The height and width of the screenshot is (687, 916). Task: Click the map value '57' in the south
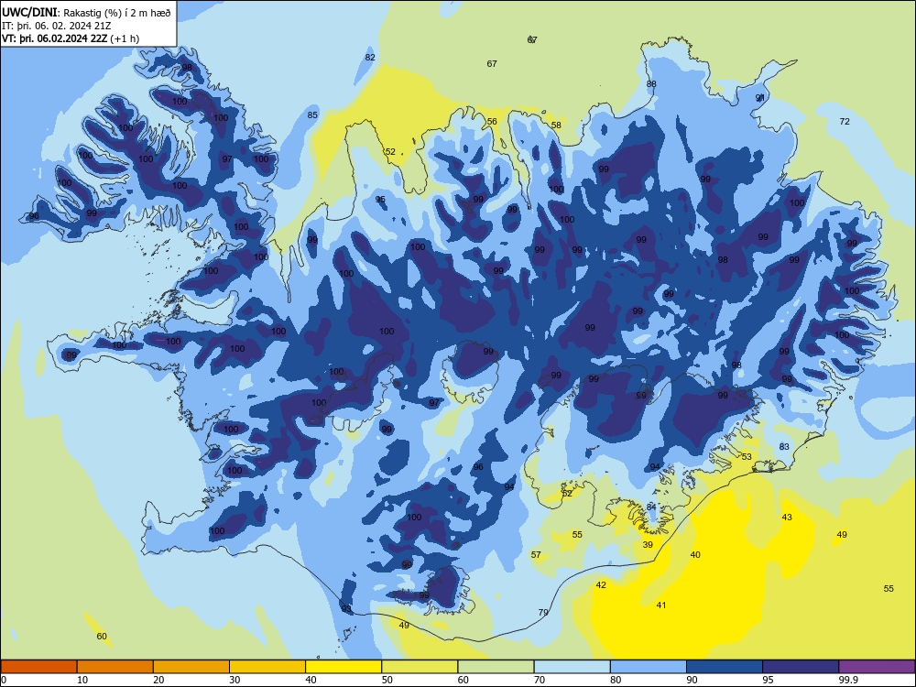click(536, 555)
